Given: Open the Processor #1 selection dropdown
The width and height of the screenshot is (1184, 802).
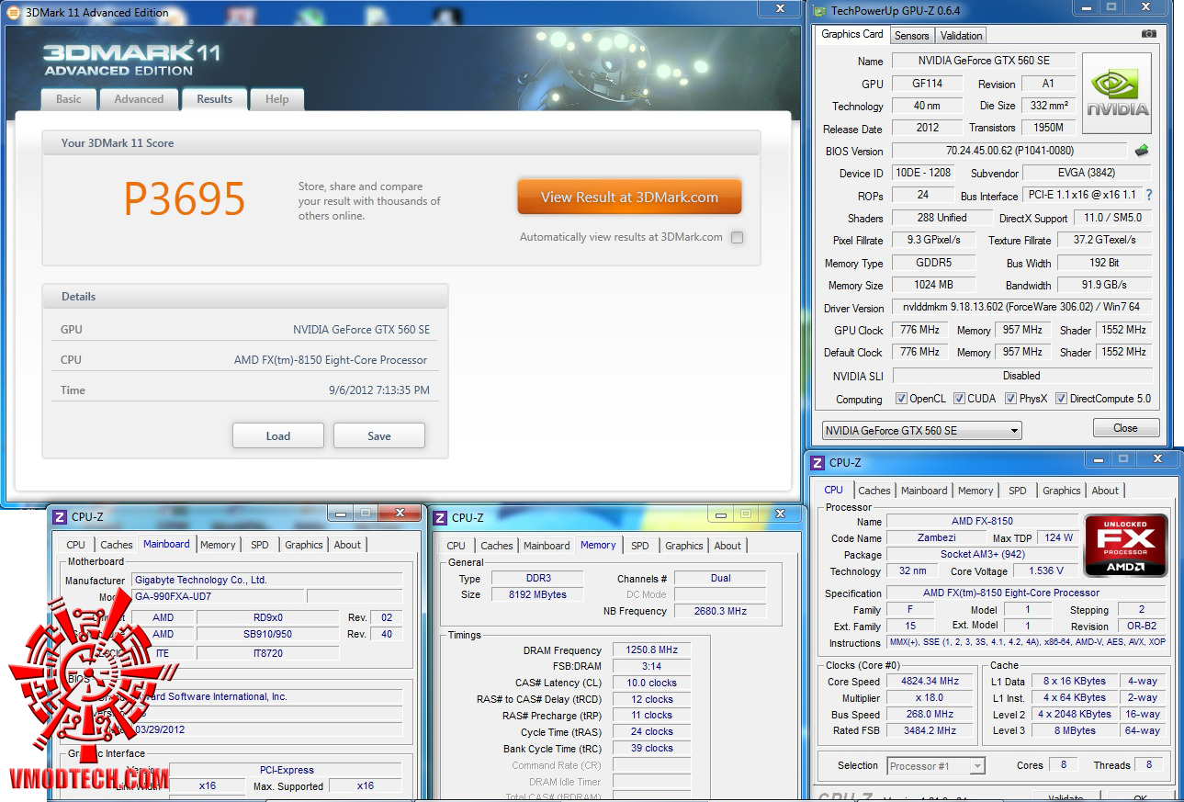Looking at the screenshot, I should point(936,765).
